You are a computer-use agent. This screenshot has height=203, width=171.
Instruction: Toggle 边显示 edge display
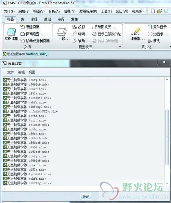pyautogui.click(x=158, y=34)
